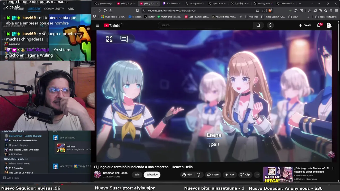Click the Brave shields lion icon

(x=270, y=11)
